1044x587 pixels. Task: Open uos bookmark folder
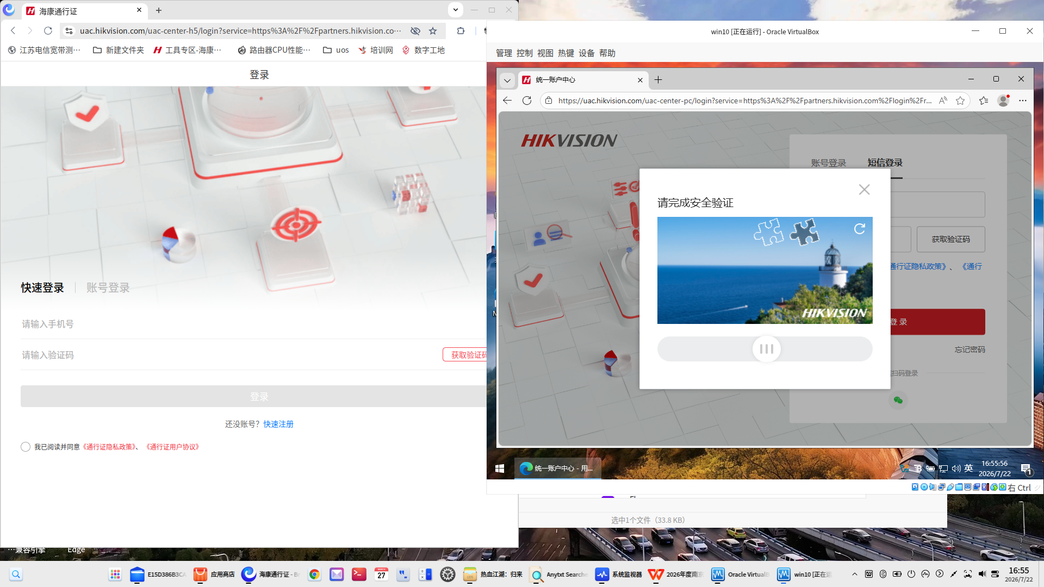[x=335, y=50]
